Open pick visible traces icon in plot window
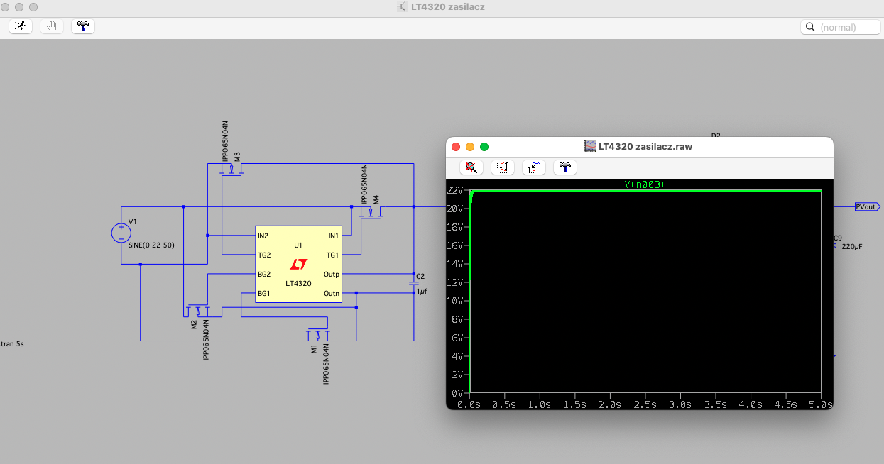Image resolution: width=884 pixels, height=464 pixels. click(534, 167)
